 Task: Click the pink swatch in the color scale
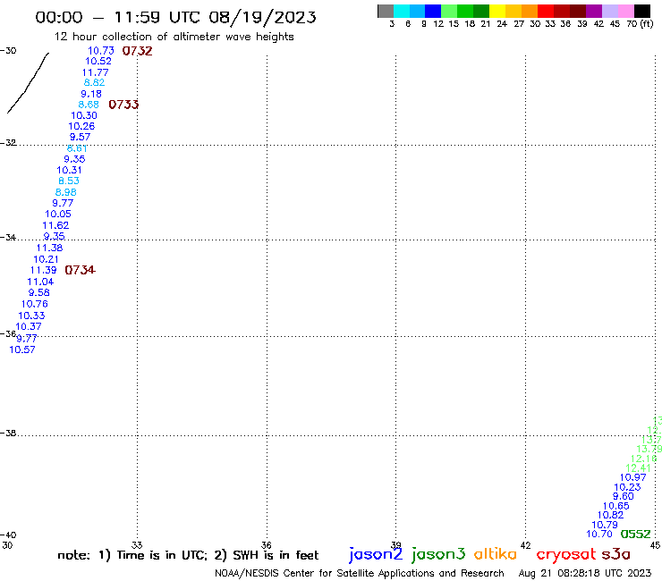pos(625,11)
